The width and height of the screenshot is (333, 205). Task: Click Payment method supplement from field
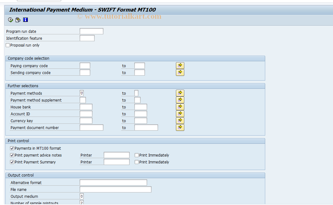click(x=83, y=100)
